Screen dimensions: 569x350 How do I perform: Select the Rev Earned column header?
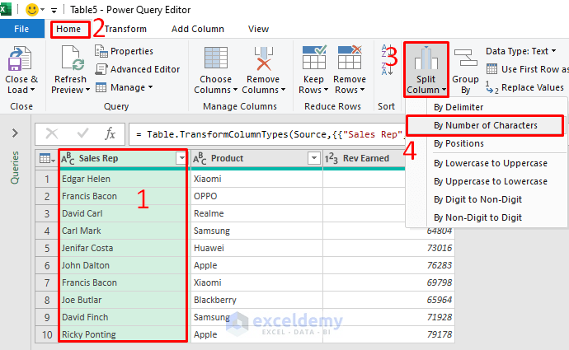[x=364, y=158]
